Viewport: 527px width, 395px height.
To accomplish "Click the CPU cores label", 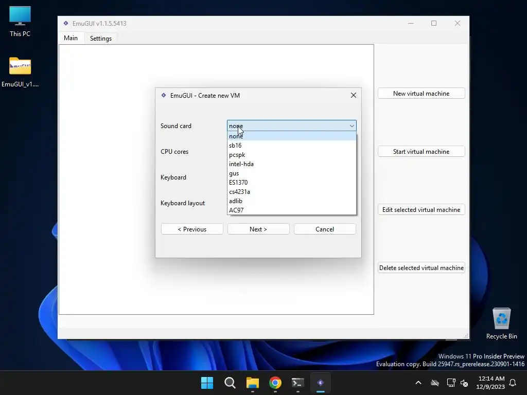I will coord(174,152).
